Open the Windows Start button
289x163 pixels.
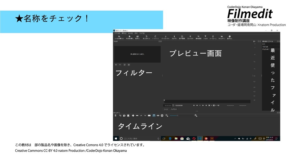[x=116, y=138]
